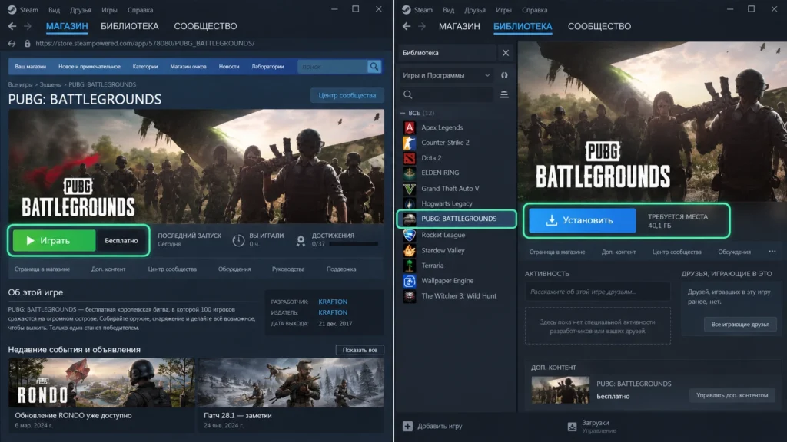Viewport: 787px width, 442px height.
Task: Go back using the right window's back arrow
Action: click(x=407, y=26)
